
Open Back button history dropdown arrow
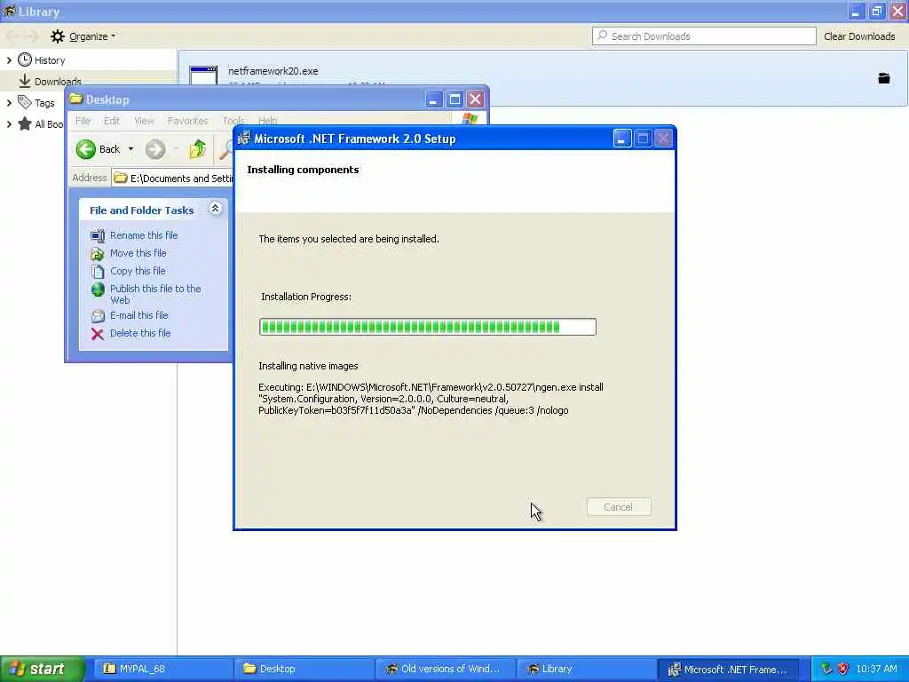tap(131, 149)
